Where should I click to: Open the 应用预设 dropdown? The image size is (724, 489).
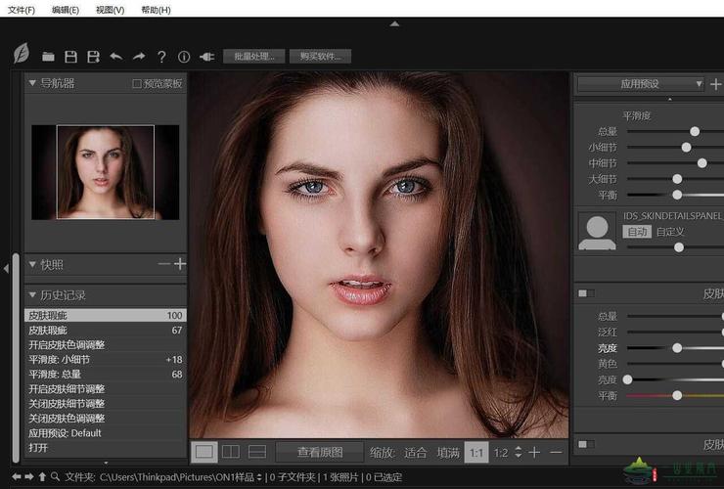(x=641, y=84)
